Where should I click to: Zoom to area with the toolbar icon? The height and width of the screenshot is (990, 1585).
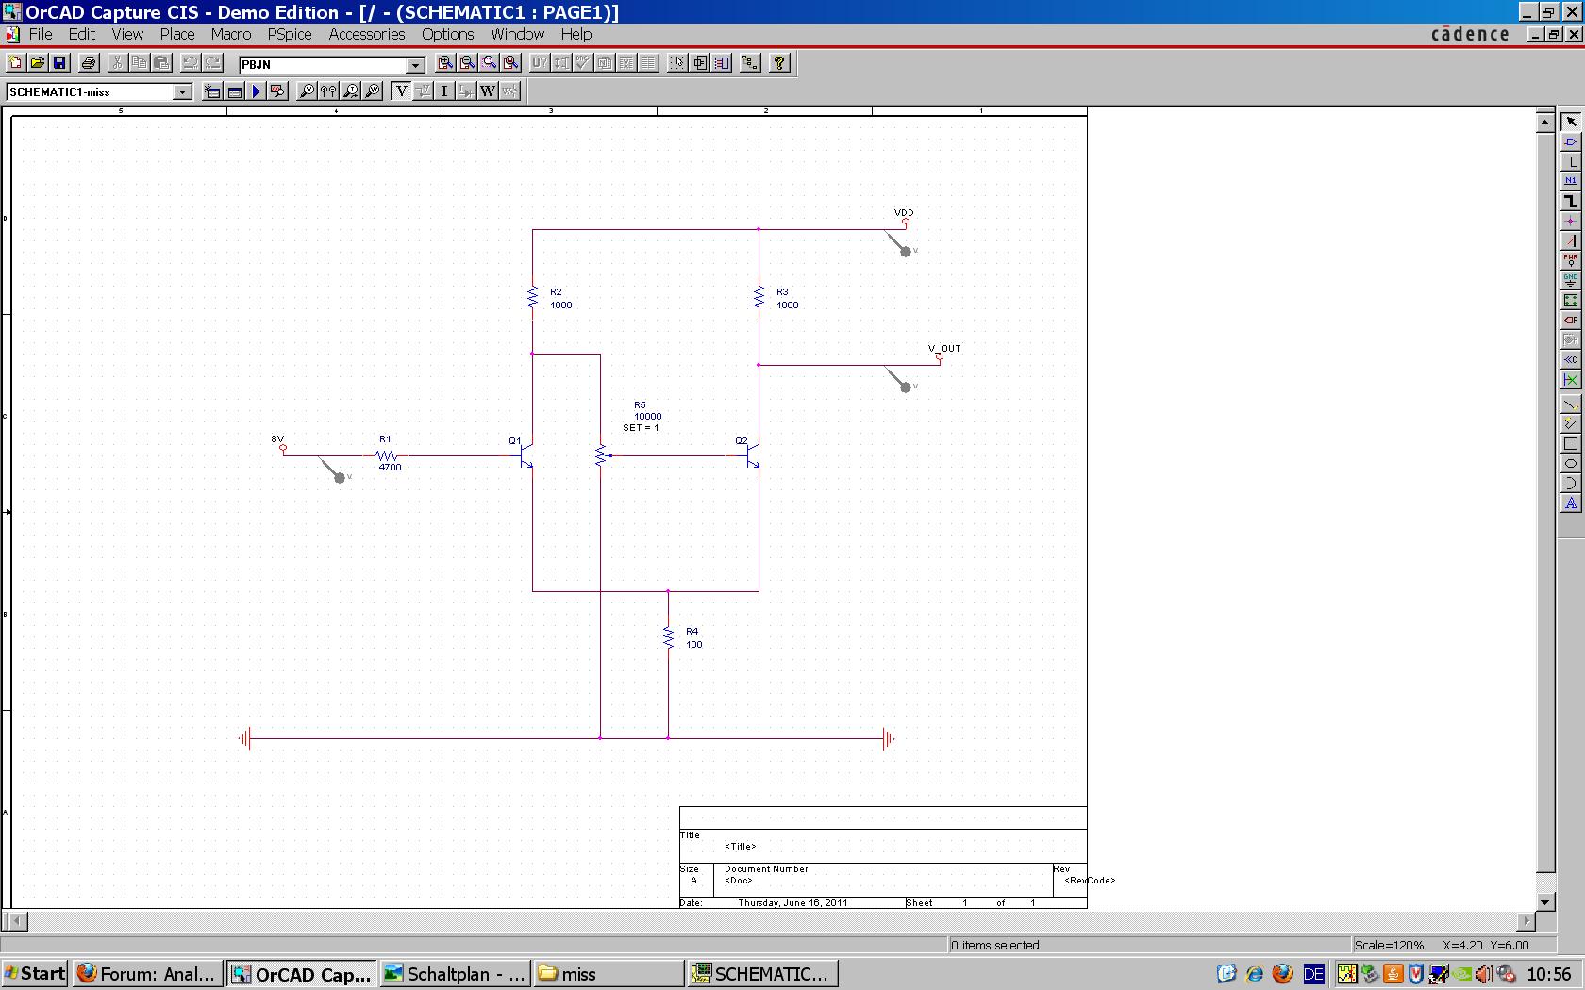pyautogui.click(x=489, y=63)
